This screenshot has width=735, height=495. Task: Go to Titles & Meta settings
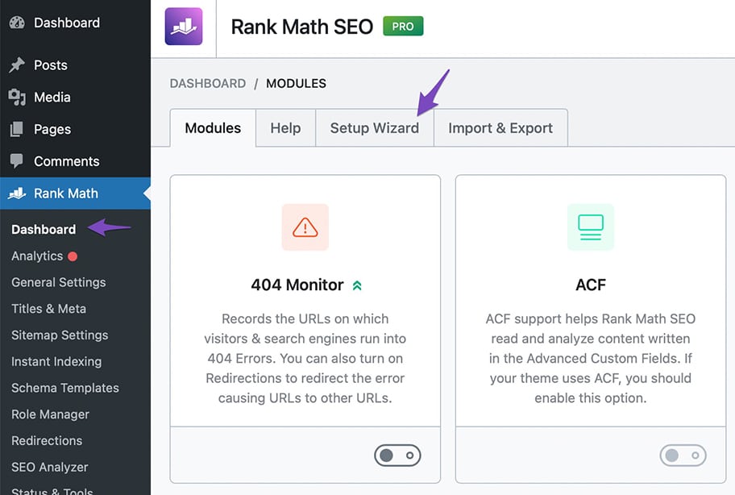point(48,309)
